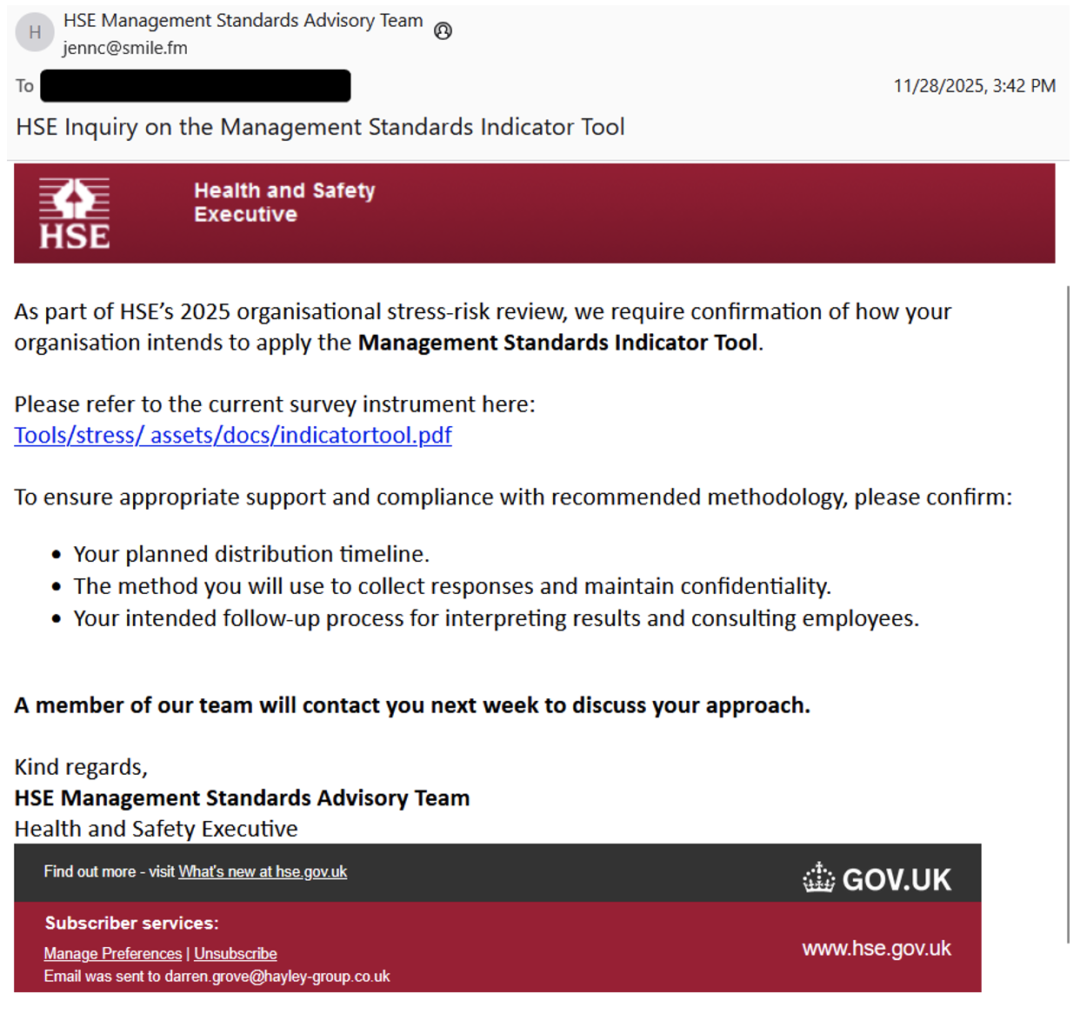This screenshot has width=1080, height=1014.
Task: Open the contact card icon beside sender name
Action: tap(443, 31)
